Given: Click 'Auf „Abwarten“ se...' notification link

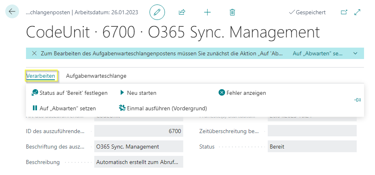Looking at the screenshot, I should click(x=318, y=53).
